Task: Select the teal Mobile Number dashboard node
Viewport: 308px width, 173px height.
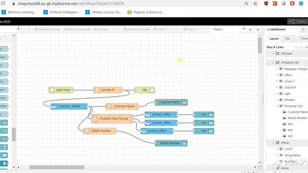Action: coord(171,143)
